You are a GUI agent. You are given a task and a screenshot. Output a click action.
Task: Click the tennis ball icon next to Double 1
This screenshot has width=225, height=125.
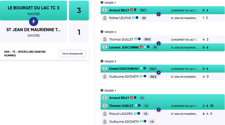pos(102,90)
